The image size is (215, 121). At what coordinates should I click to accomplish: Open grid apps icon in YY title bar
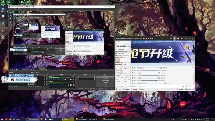tap(178, 38)
